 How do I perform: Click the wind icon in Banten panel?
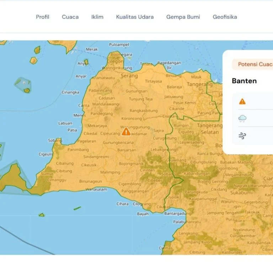click(x=242, y=136)
